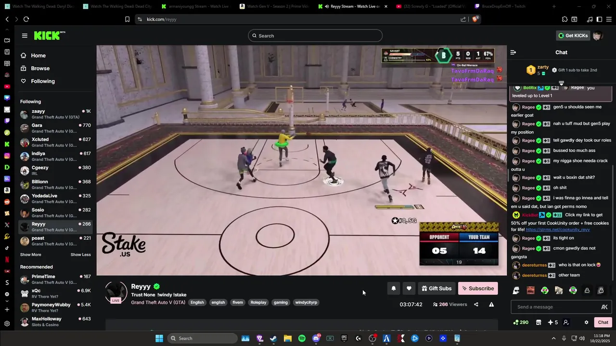Bookmark this page in browser address bar
Screen dimensions: 616x346
coord(127,19)
